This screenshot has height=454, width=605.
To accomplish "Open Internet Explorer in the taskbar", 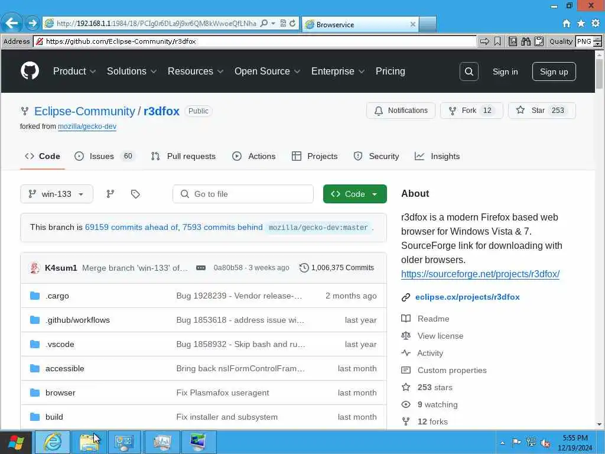I will click(x=53, y=442).
